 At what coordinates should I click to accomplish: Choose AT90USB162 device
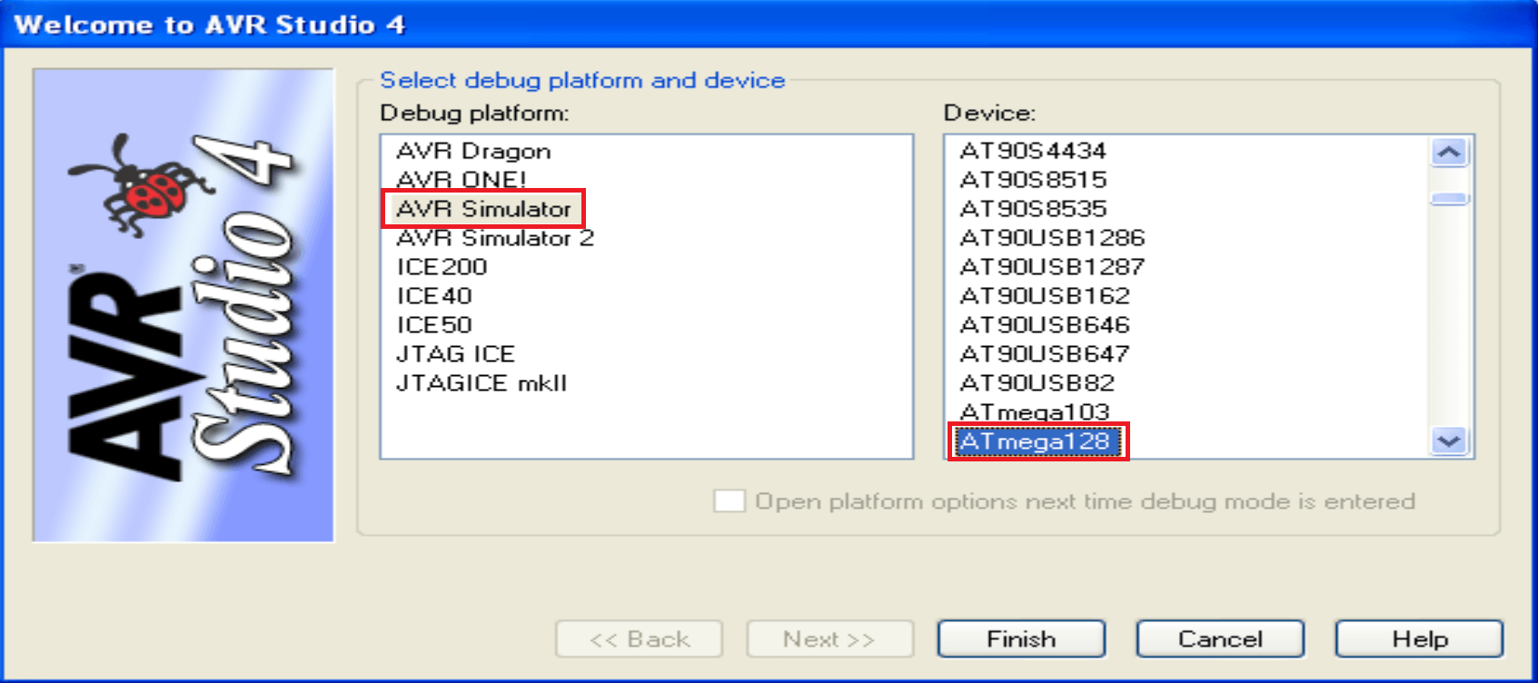tap(1045, 296)
